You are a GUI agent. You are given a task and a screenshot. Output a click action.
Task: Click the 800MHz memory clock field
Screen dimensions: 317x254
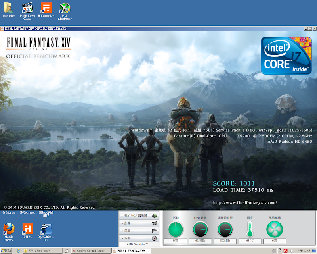(225, 241)
